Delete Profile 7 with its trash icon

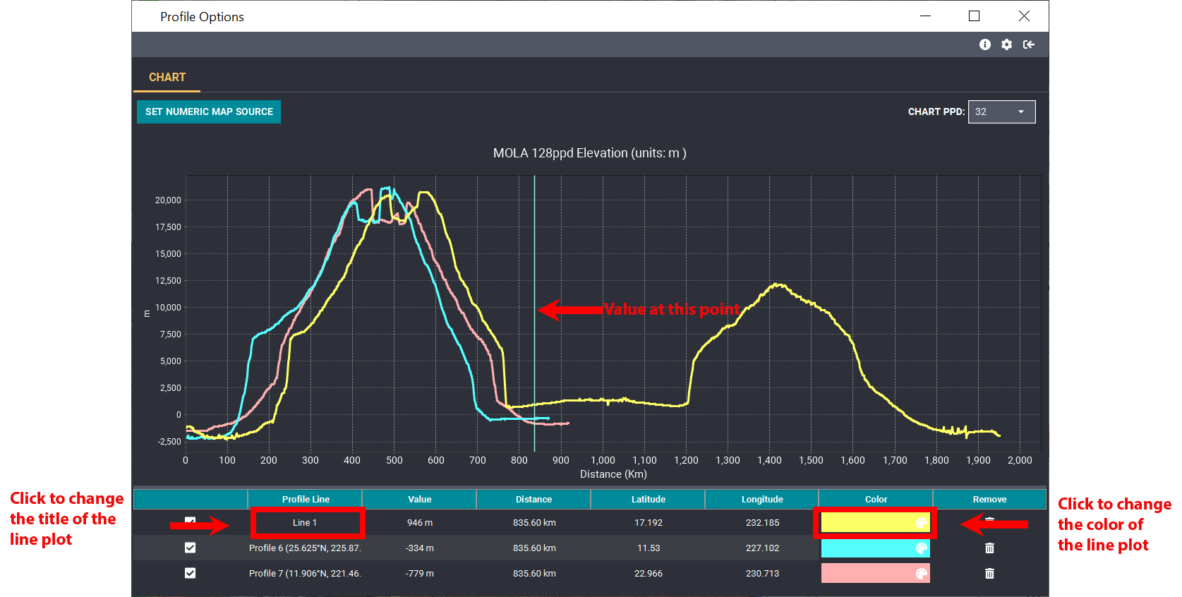(x=989, y=573)
